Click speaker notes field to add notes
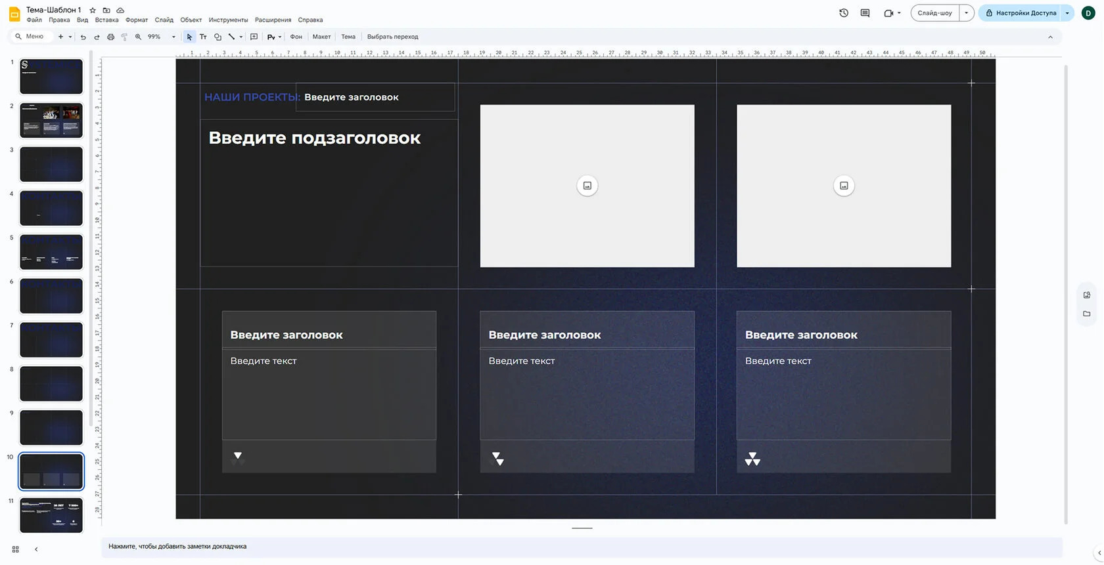 tap(582, 547)
